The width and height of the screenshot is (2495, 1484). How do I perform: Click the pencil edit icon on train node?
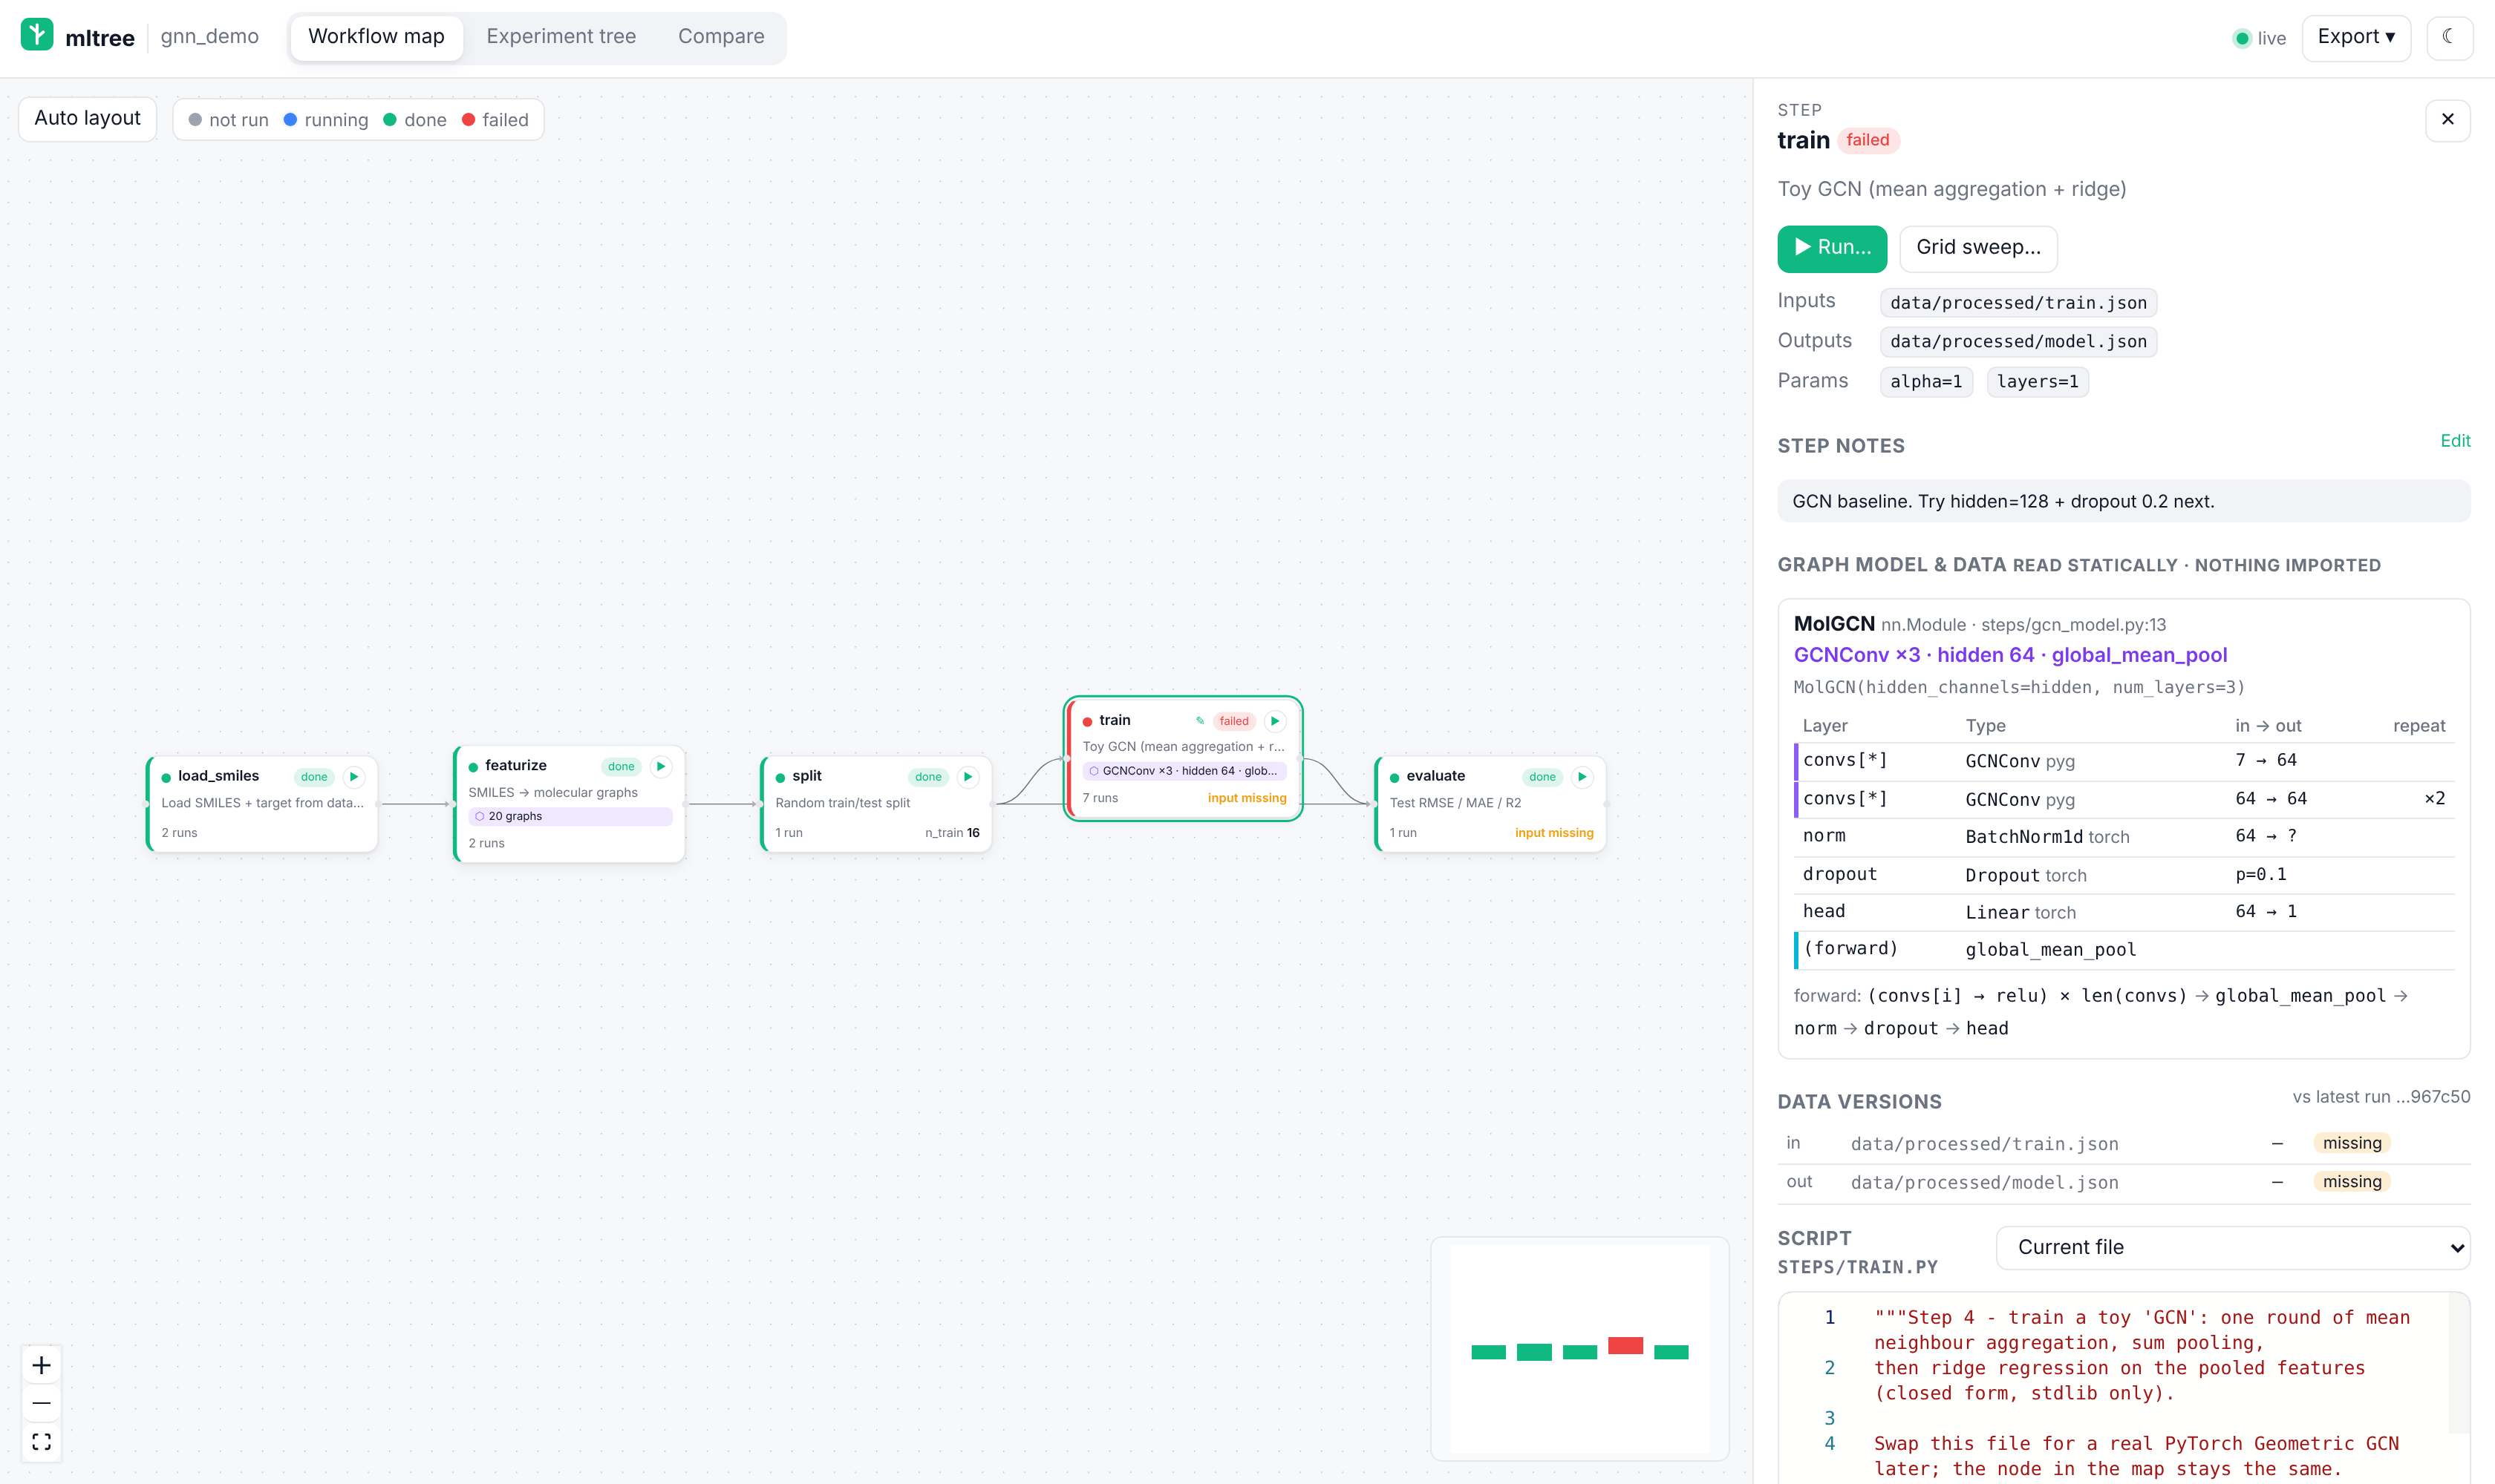pos(1200,721)
